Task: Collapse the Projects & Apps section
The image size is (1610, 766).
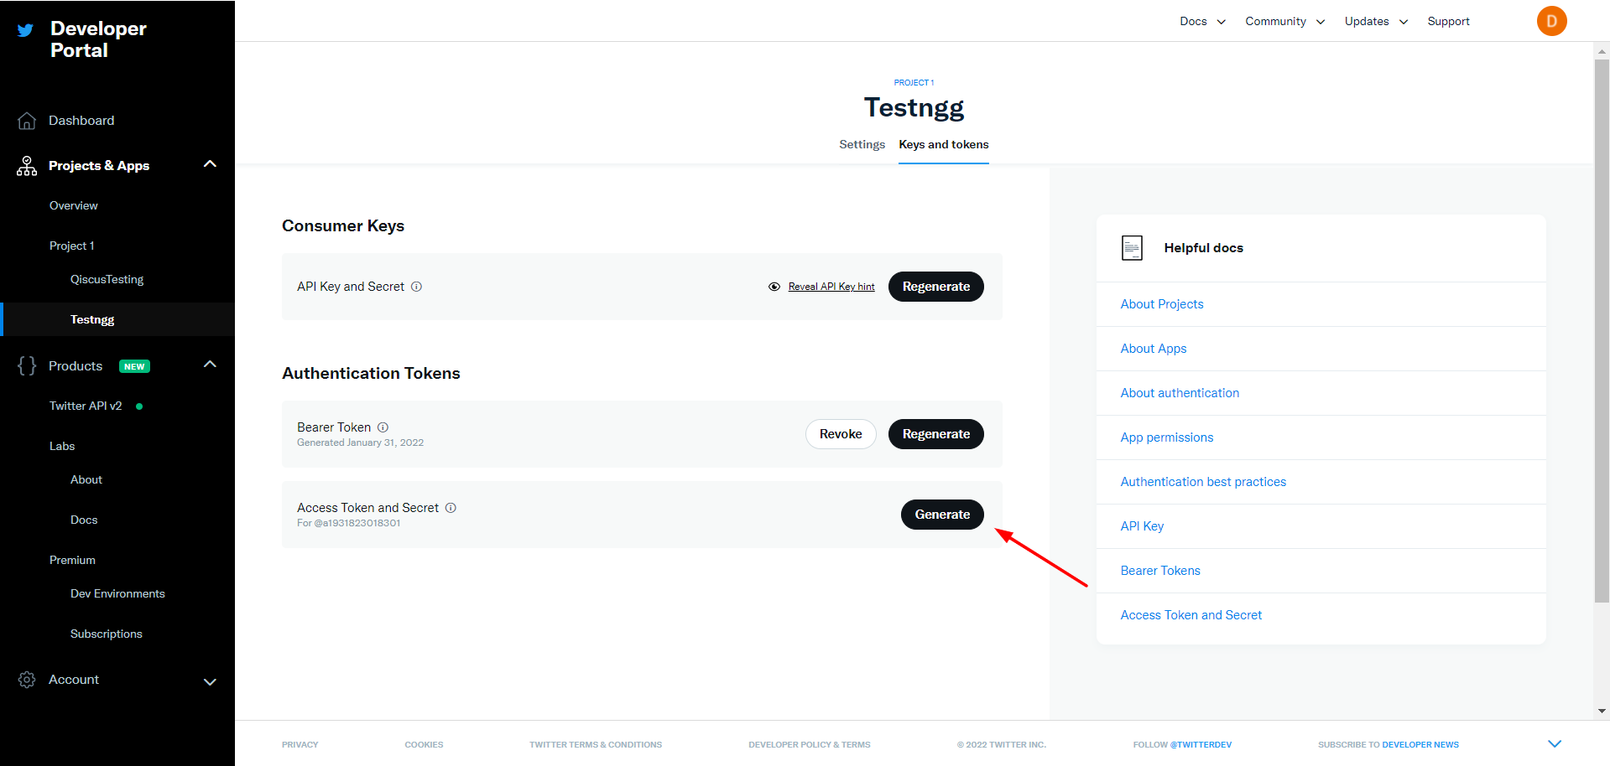Action: pyautogui.click(x=210, y=164)
